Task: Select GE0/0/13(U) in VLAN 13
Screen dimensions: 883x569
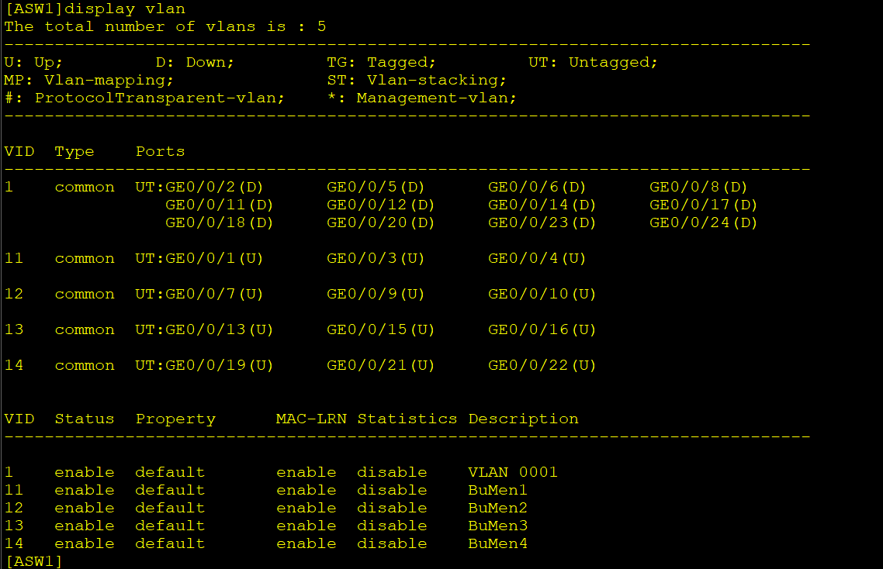Action: coord(219,329)
